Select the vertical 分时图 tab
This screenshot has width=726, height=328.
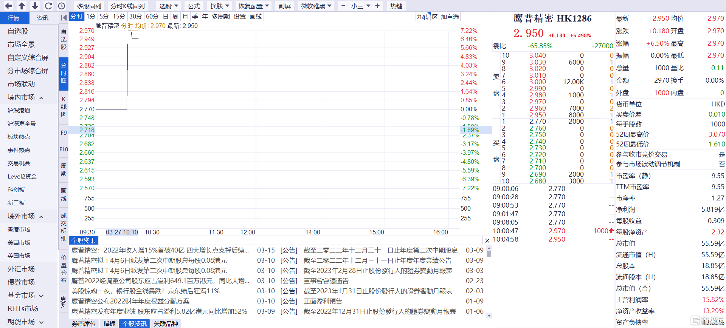[64, 73]
